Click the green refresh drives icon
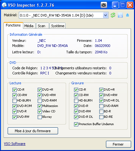 113,15
